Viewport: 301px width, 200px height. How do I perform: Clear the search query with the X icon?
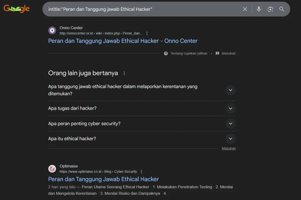pyautogui.click(x=245, y=9)
